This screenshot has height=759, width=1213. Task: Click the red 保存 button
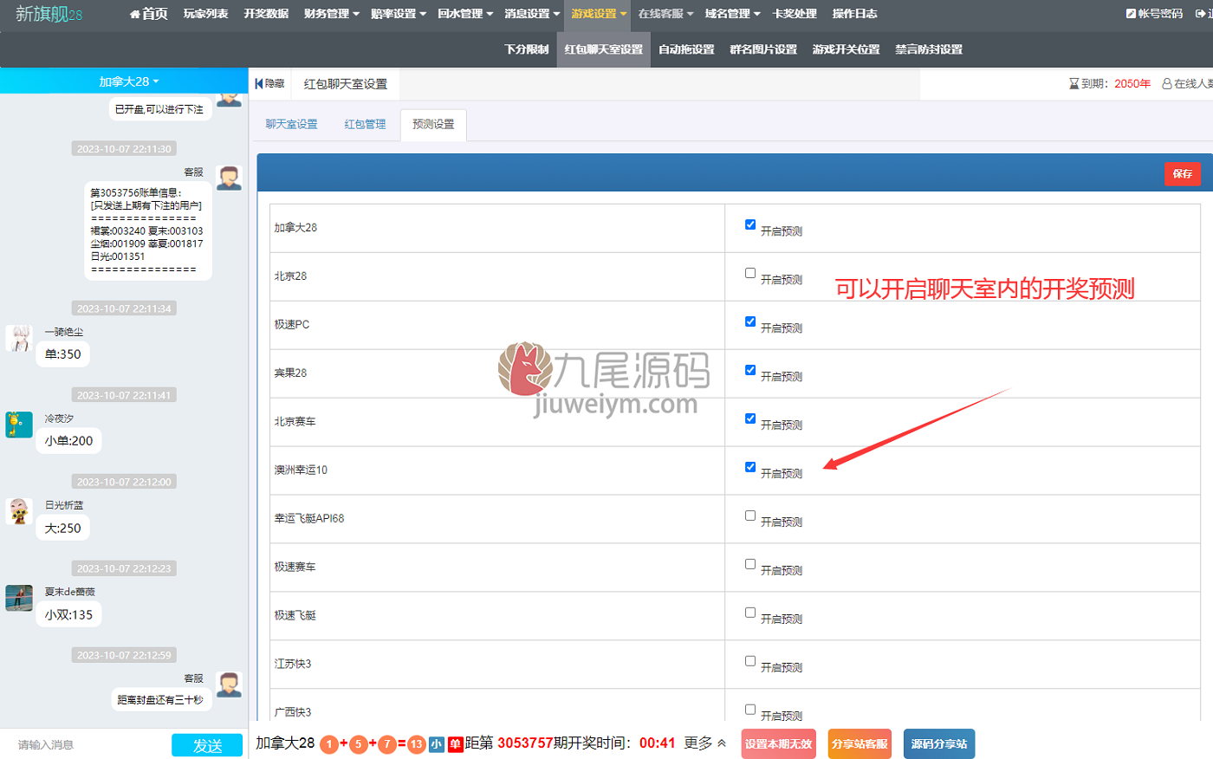pyautogui.click(x=1183, y=174)
